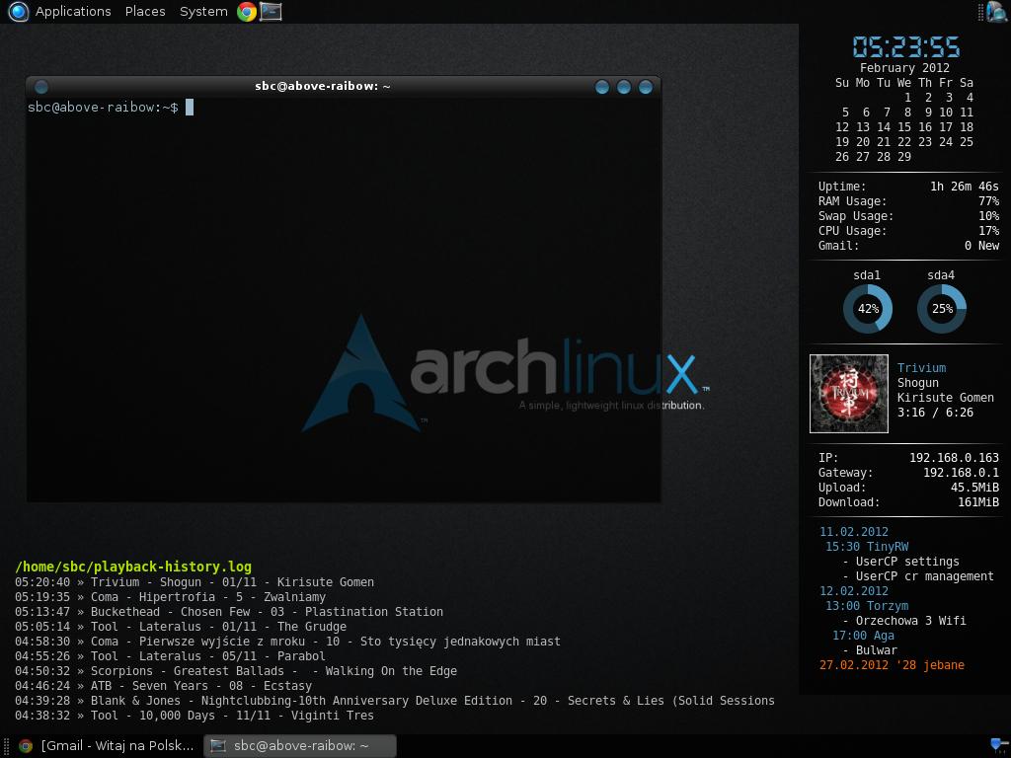Click the blue orb main menu icon

click(18, 12)
